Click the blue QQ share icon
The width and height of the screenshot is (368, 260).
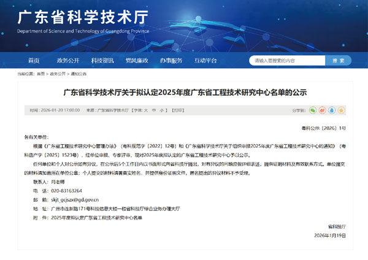(331, 110)
